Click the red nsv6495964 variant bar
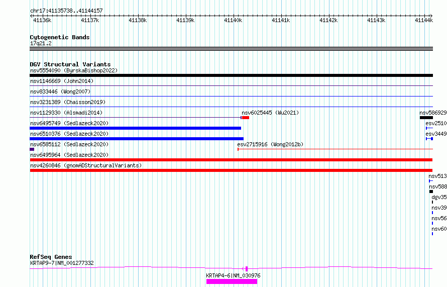This screenshot has height=287, width=447. click(231, 160)
